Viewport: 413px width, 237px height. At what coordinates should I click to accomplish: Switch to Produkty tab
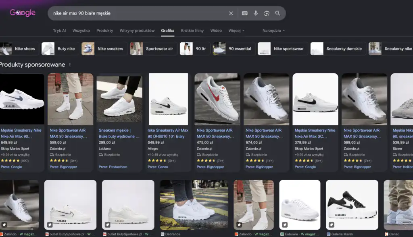(104, 31)
